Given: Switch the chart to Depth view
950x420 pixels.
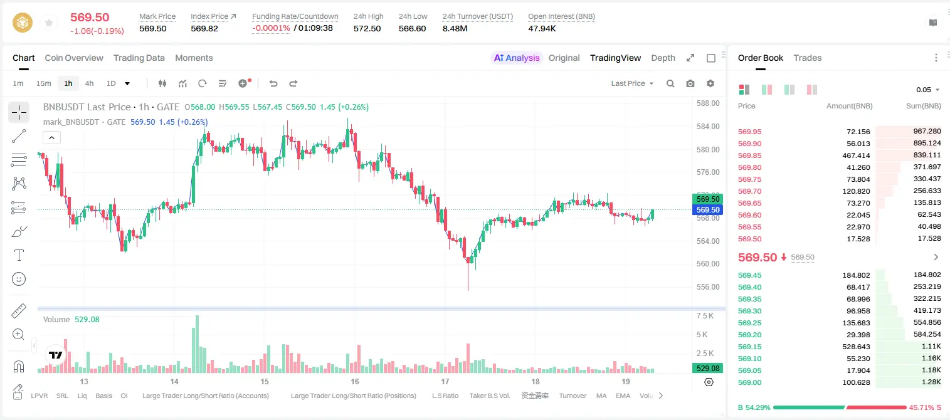Looking at the screenshot, I should 663,58.
